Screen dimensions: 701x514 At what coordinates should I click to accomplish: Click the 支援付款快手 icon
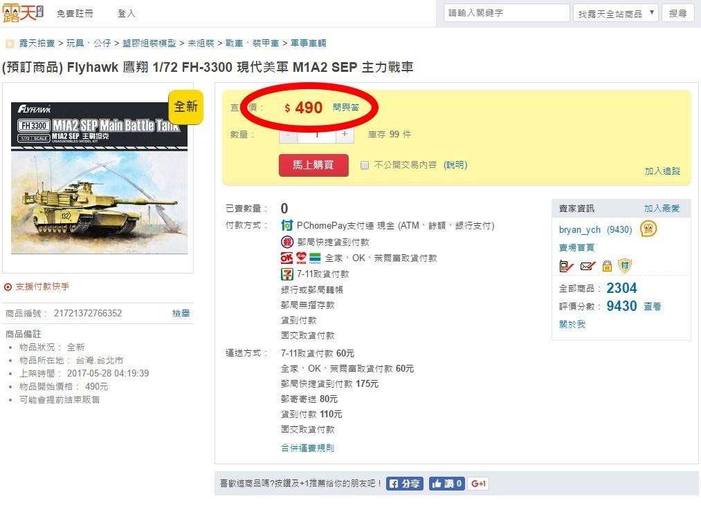coord(8,287)
